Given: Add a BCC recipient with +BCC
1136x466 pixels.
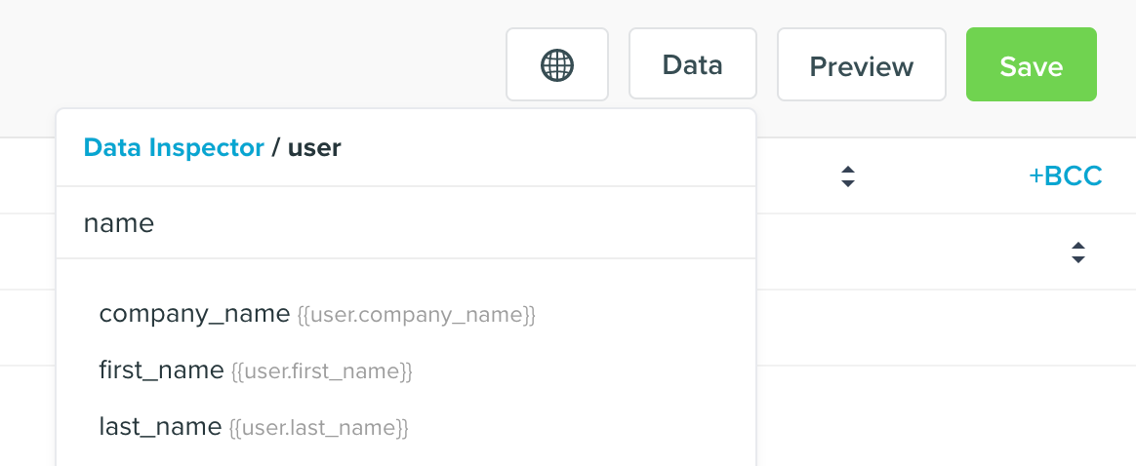Looking at the screenshot, I should click(1065, 176).
